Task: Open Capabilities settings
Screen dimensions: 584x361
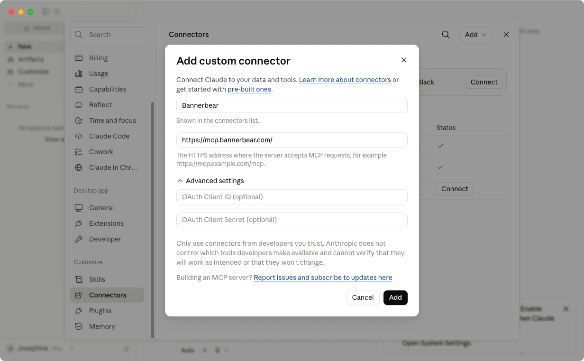Action: 107,89
